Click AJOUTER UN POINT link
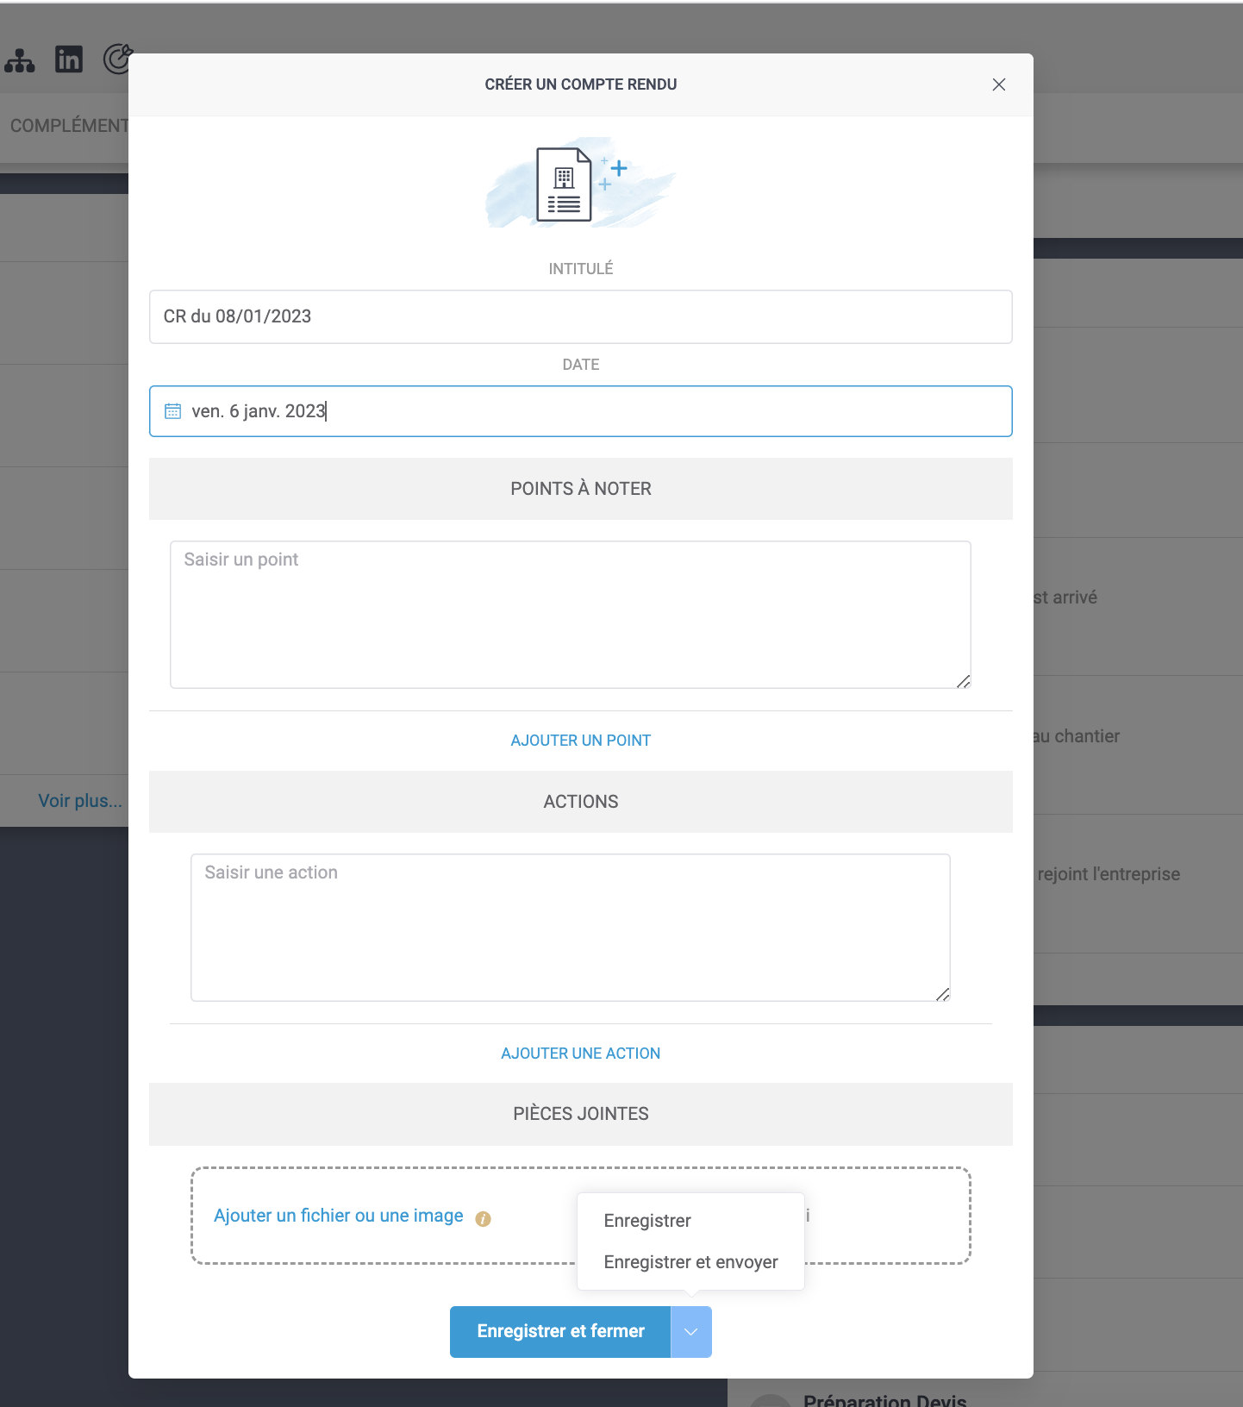This screenshot has height=1407, width=1243. point(580,741)
